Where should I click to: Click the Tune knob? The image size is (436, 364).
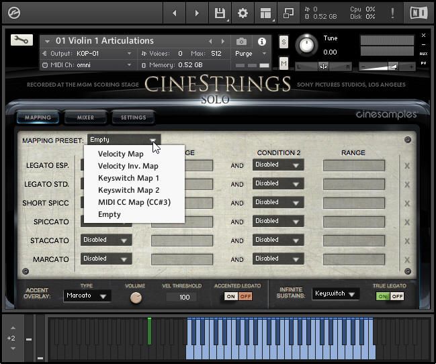pos(307,45)
